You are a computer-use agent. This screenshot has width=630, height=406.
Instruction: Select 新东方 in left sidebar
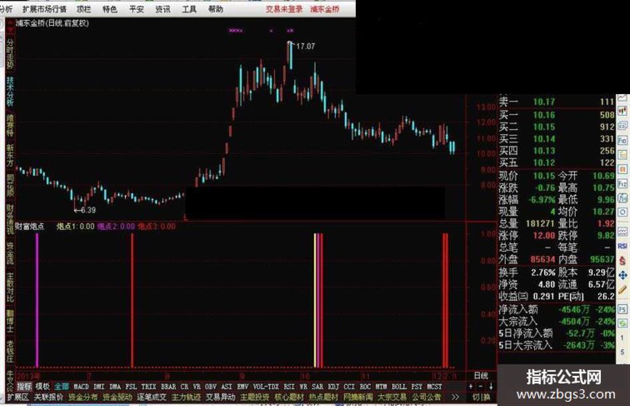click(x=9, y=155)
